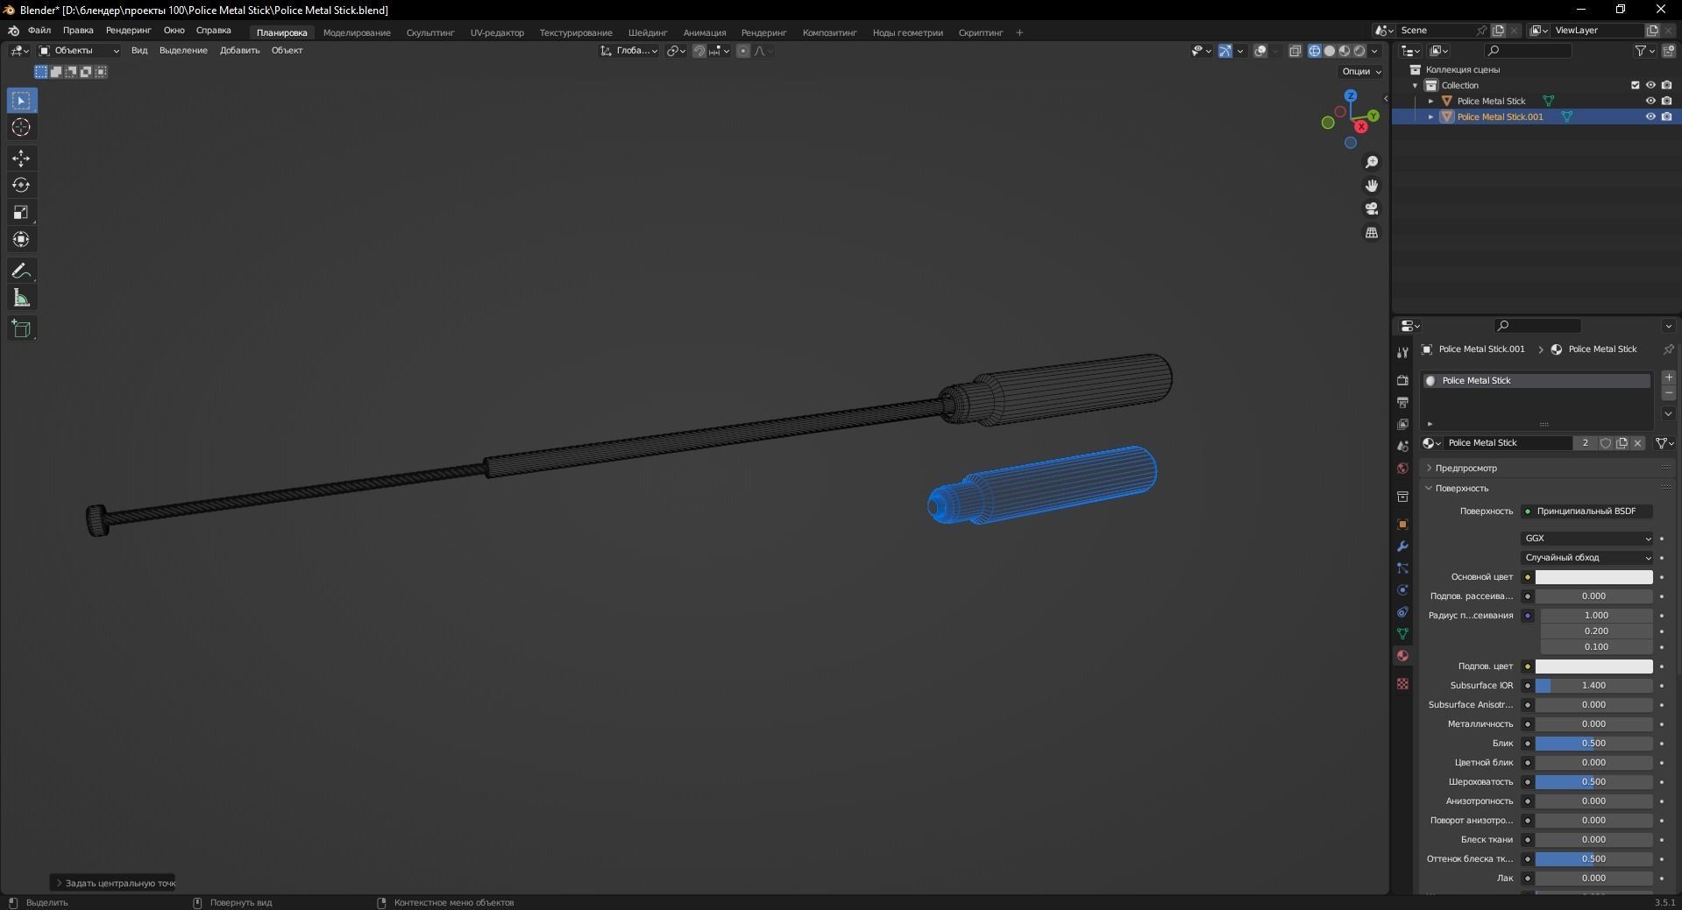Image resolution: width=1682 pixels, height=910 pixels.
Task: Open the viewport Options dropdown
Action: (1361, 72)
